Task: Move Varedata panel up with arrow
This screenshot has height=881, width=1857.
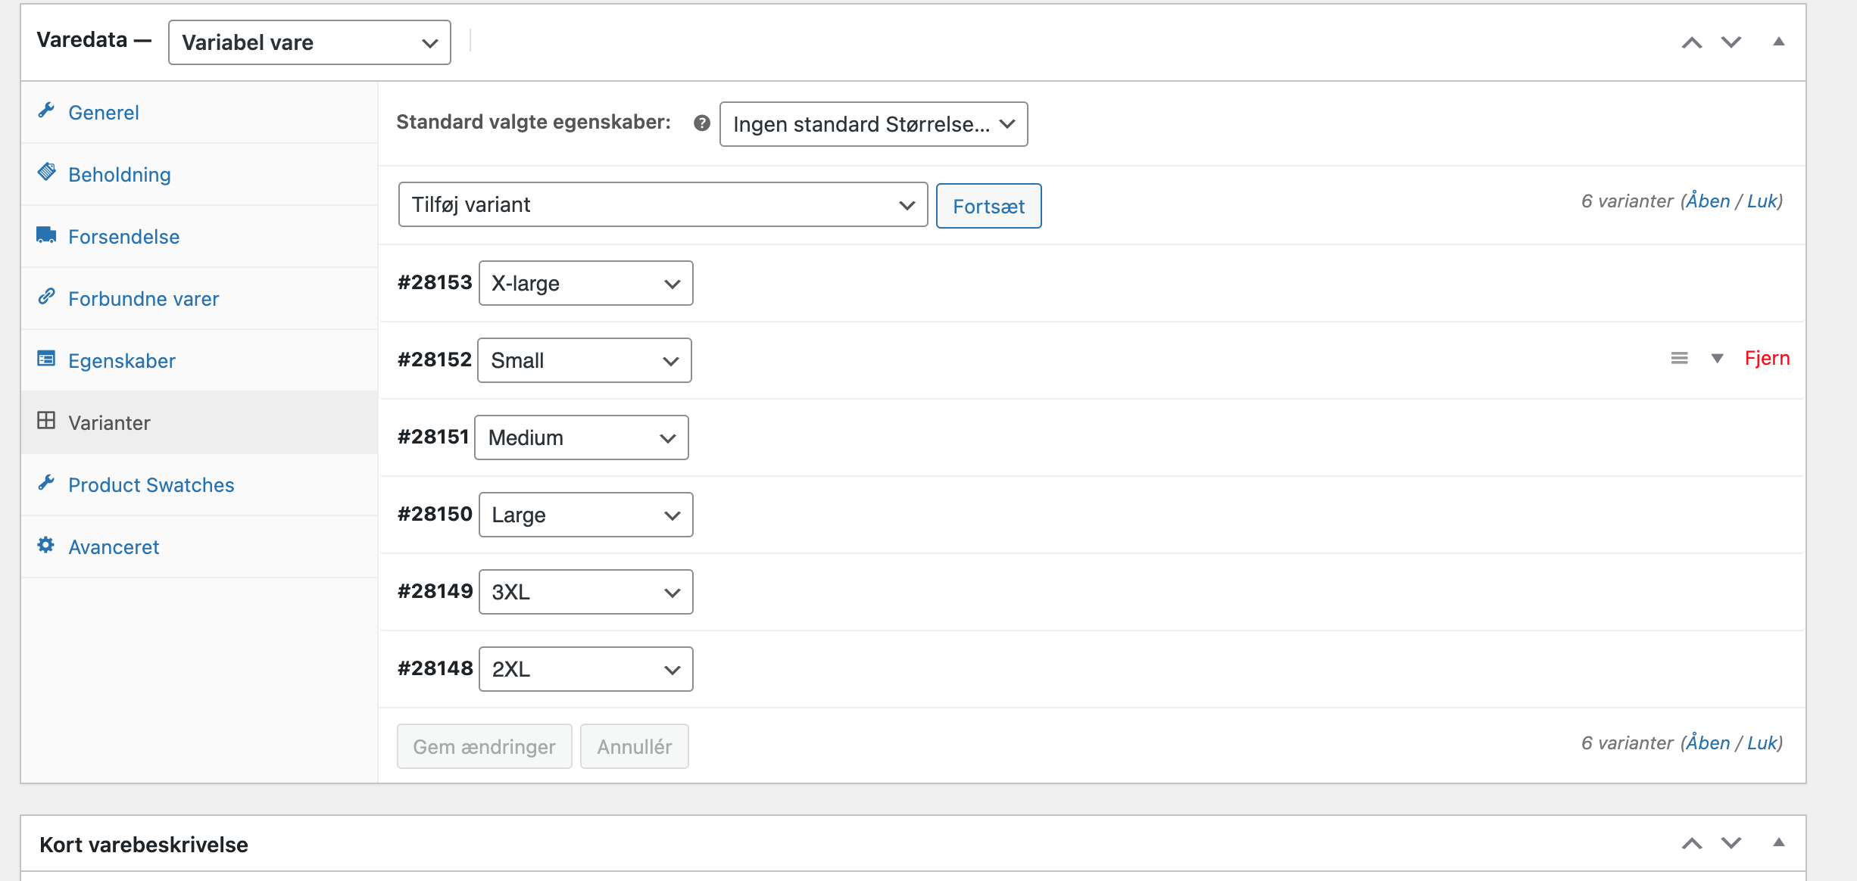Action: [1691, 42]
